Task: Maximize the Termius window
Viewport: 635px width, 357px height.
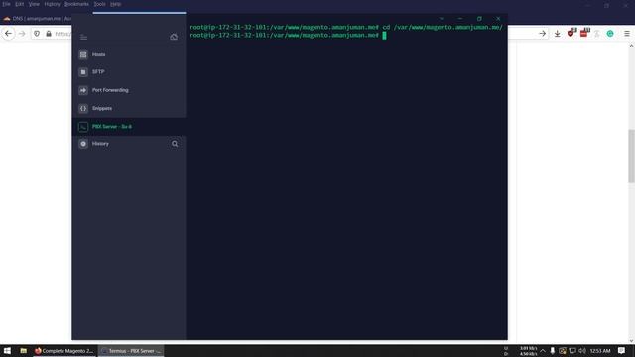Action: tap(479, 19)
